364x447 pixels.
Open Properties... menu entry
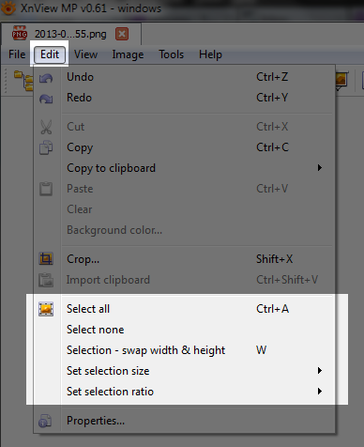185,421
